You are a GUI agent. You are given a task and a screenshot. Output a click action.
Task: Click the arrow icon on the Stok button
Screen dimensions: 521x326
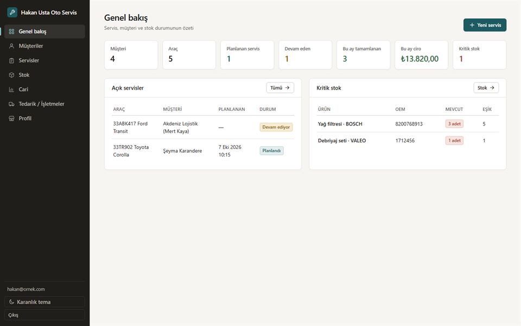[x=492, y=88]
